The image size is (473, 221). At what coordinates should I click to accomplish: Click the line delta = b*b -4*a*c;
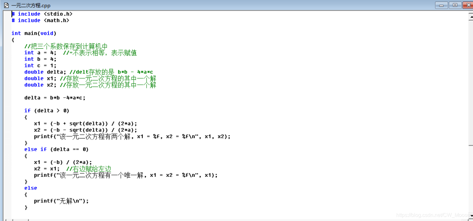[55, 98]
